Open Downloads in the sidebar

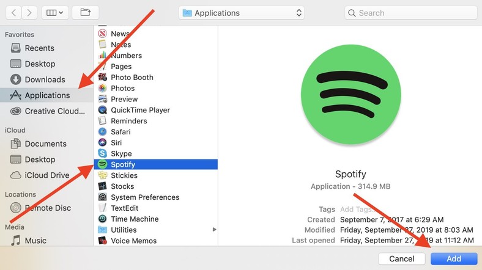(x=45, y=79)
